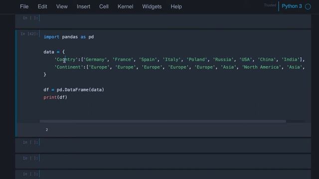Click the closing brace line of data dict

pos(45,75)
